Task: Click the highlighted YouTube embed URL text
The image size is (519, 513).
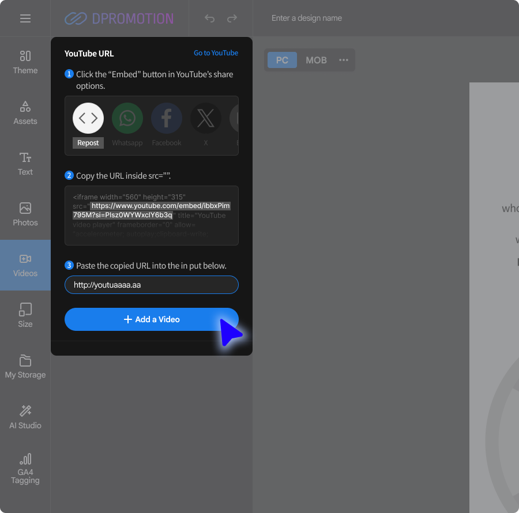Action: [151, 210]
